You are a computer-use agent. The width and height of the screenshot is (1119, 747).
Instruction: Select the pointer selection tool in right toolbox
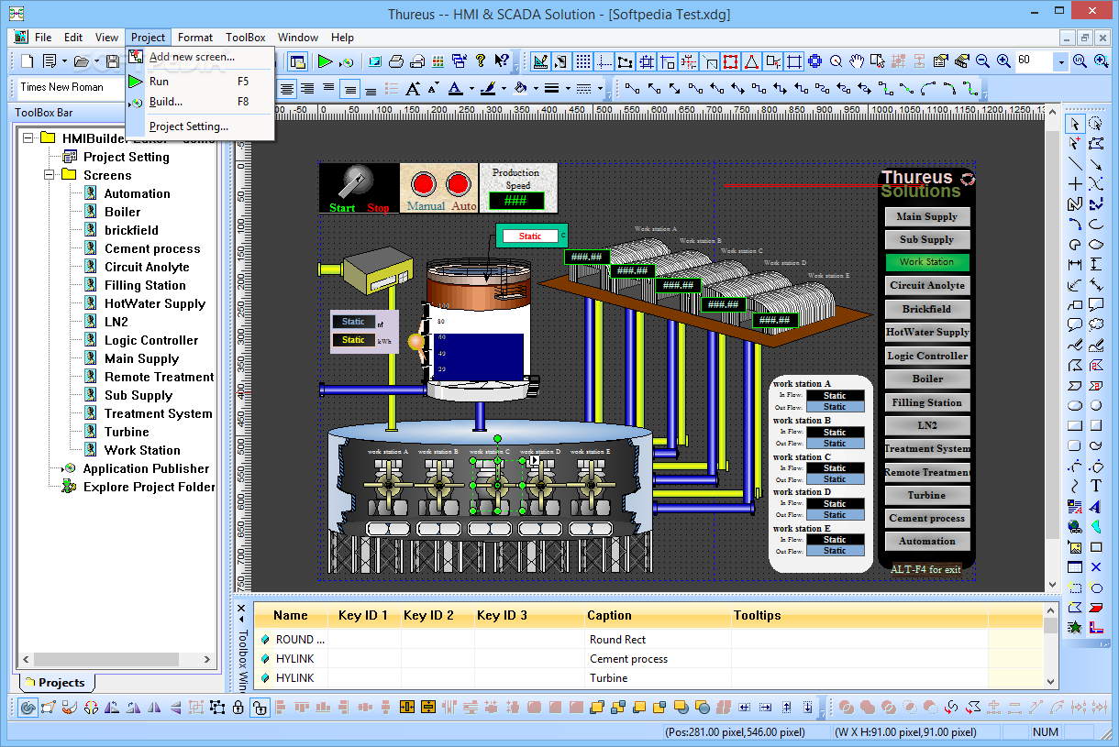coord(1075,123)
